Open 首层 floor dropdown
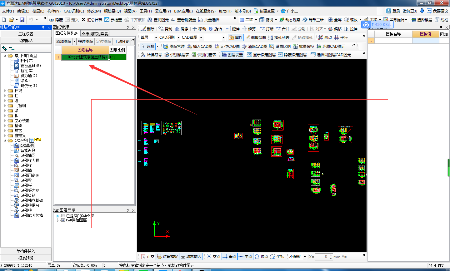Viewport: 450px width, 271px height. coord(156,37)
